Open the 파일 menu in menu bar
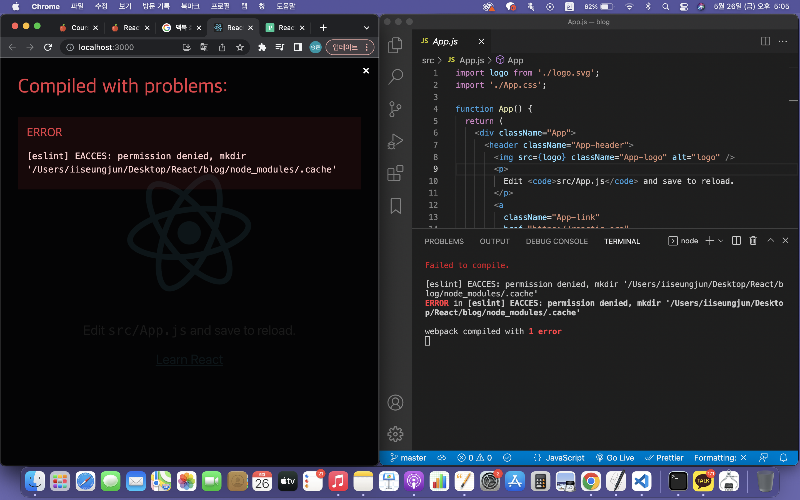The image size is (800, 500). pos(77,6)
